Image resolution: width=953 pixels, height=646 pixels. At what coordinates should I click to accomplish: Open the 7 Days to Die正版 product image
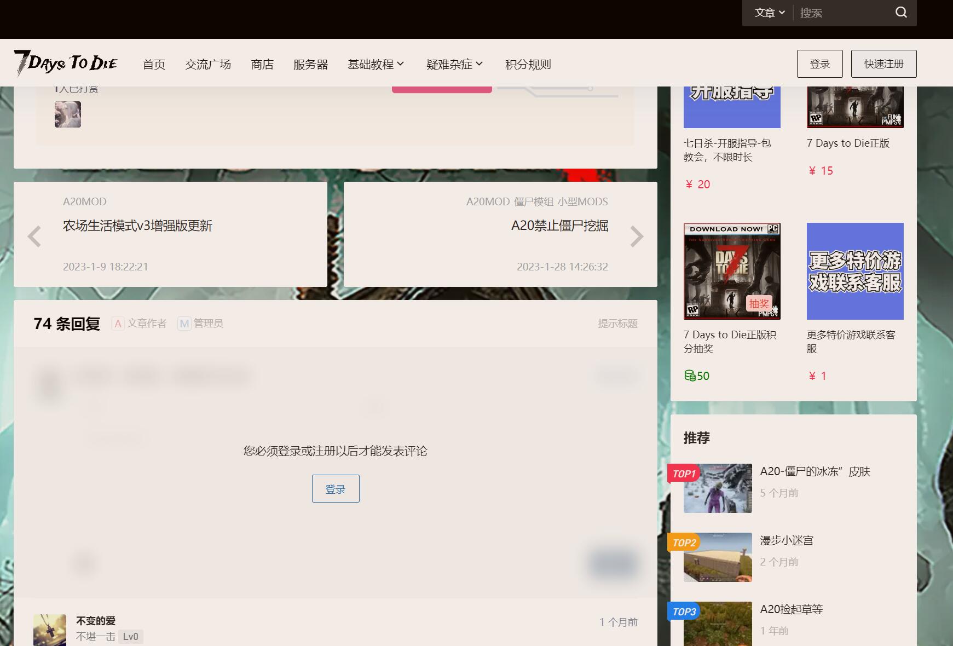855,107
